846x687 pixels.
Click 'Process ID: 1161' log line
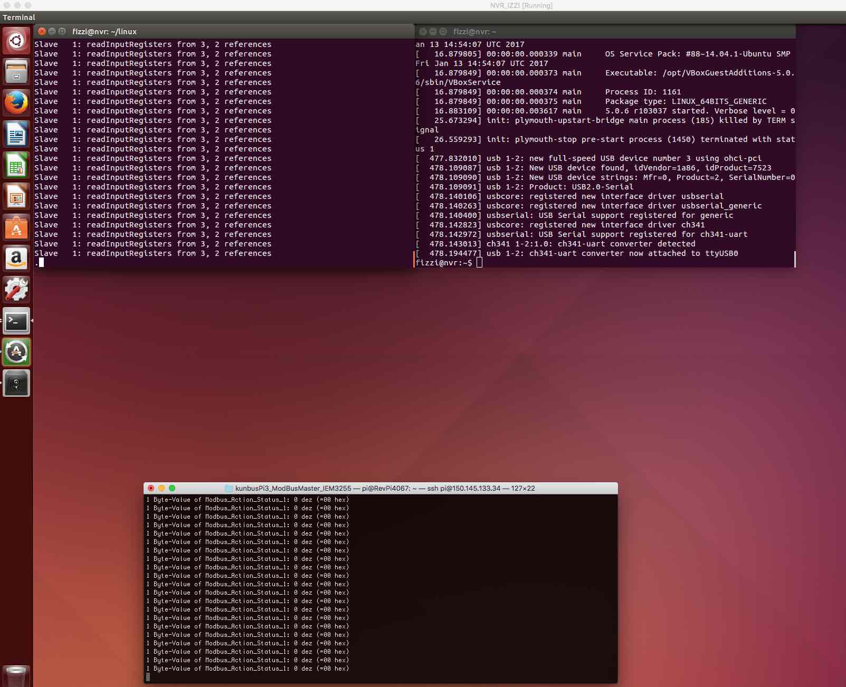coord(548,92)
